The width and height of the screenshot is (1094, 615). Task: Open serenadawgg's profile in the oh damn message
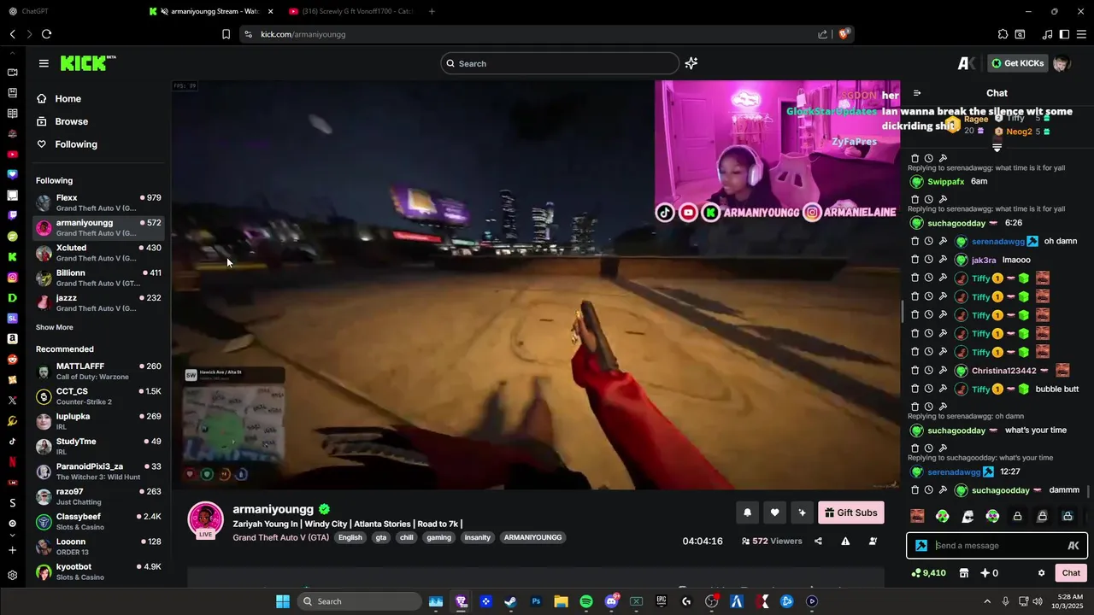pos(998,242)
